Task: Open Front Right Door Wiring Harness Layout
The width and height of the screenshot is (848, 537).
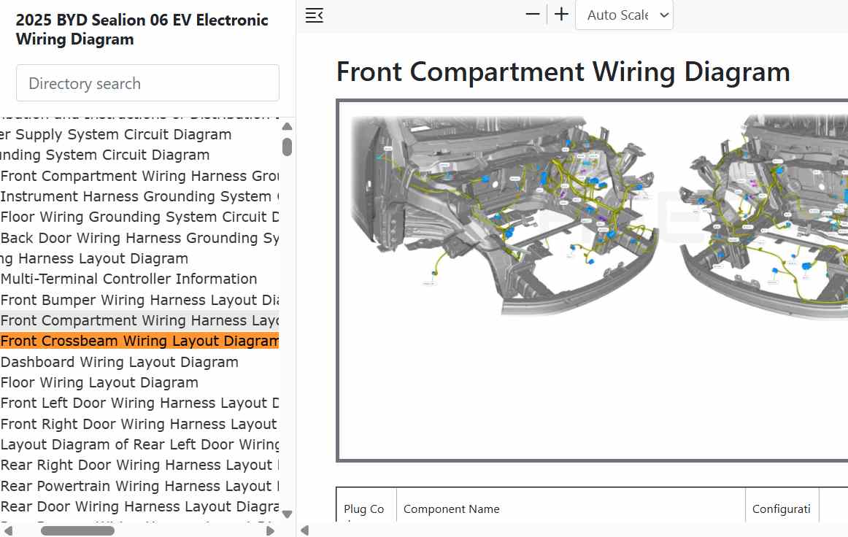Action: tap(139, 425)
